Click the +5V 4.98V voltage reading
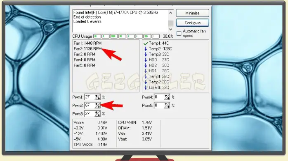The width and height of the screenshot is (288, 161). coord(90,139)
